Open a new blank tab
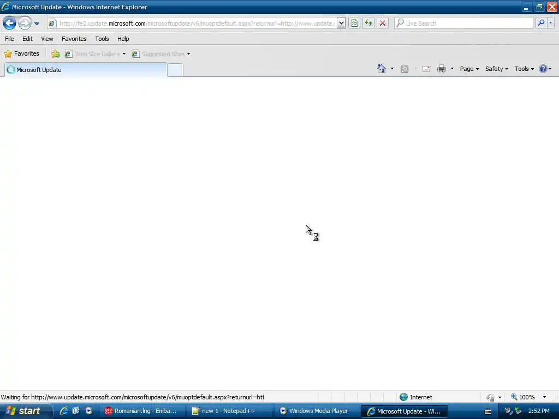 [175, 70]
